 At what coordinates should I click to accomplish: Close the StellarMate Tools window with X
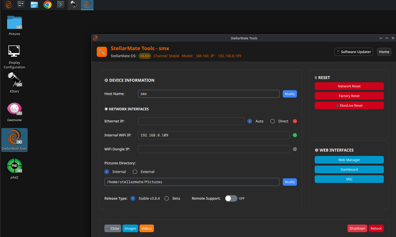coord(393,38)
